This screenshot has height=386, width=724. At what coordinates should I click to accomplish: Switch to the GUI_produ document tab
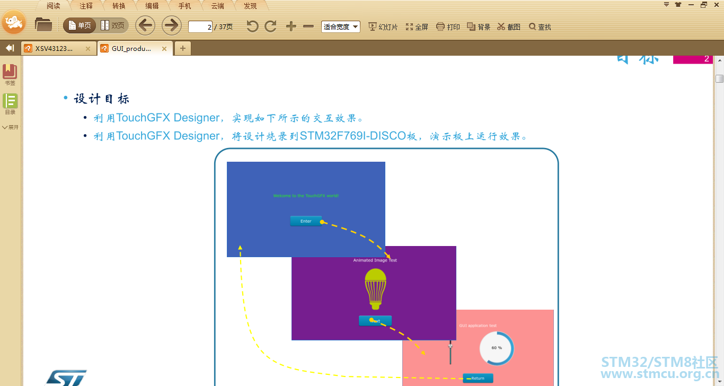click(x=135, y=49)
